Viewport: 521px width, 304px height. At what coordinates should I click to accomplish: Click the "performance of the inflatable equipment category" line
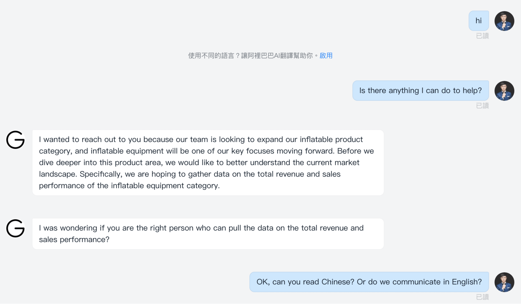pyautogui.click(x=129, y=186)
